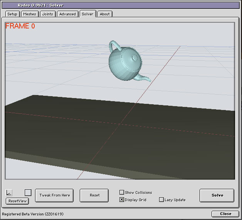Enable the Lazy Update checkbox
The height and width of the screenshot is (220, 242).
[x=161, y=200]
